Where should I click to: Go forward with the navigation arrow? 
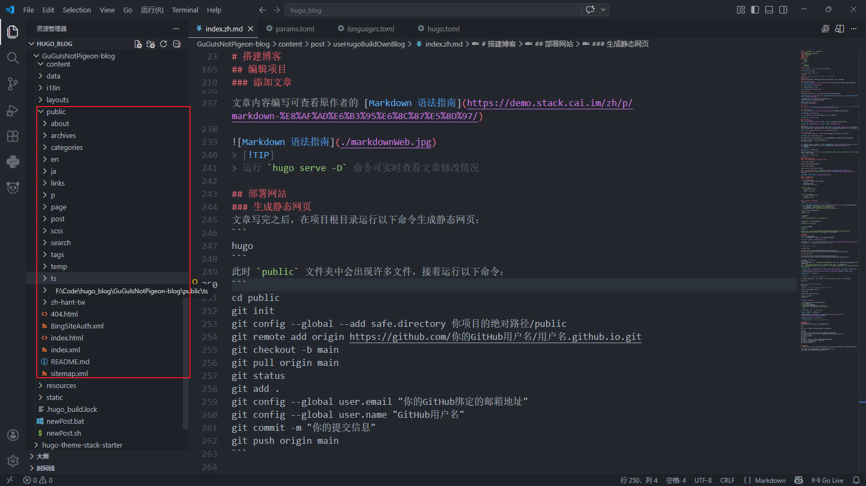pyautogui.click(x=277, y=10)
